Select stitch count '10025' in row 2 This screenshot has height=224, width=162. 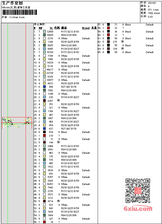[x=50, y=35]
